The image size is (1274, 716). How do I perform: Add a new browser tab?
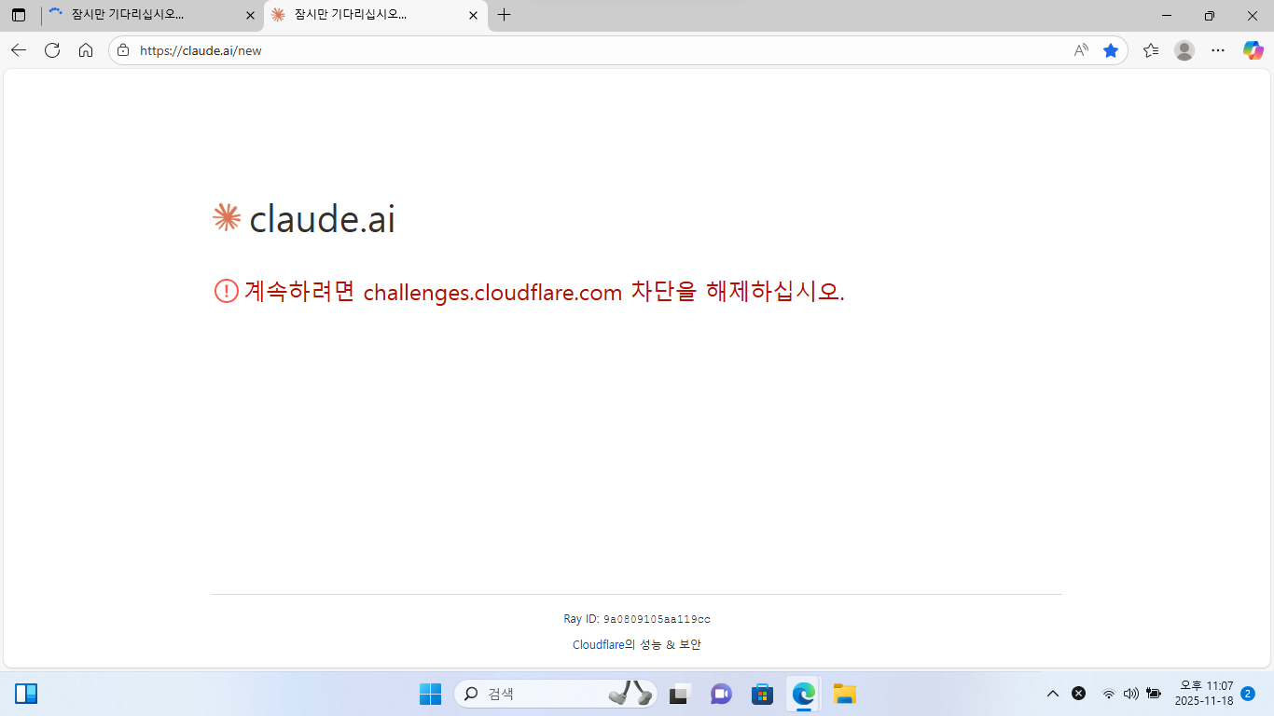(505, 15)
